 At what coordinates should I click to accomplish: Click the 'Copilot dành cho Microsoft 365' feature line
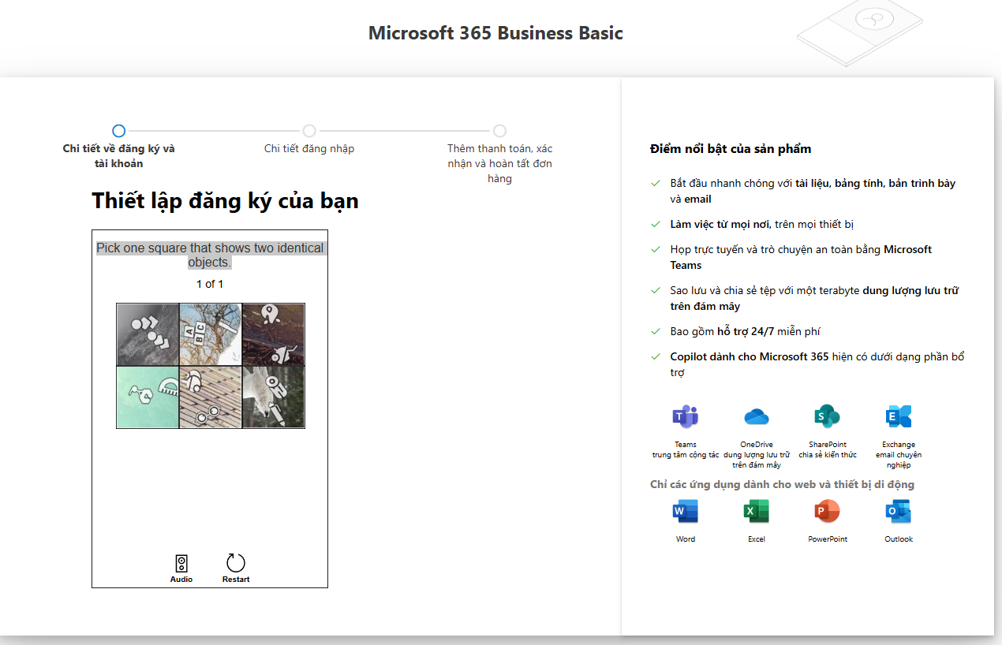(x=817, y=364)
